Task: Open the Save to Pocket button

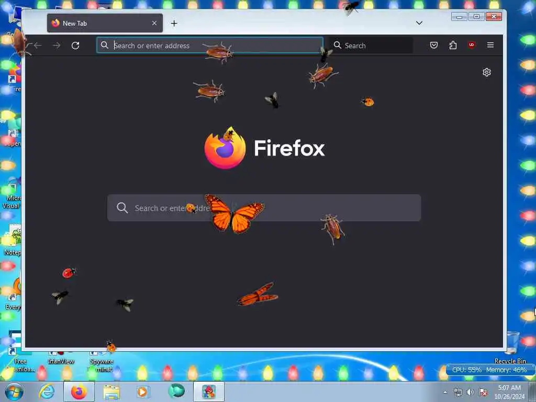Action: 434,45
